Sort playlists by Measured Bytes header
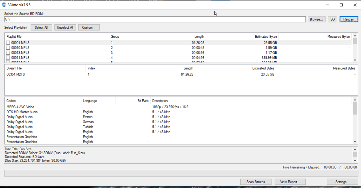Image resolution: width=361 pixels, height=188 pixels. [x=315, y=37]
